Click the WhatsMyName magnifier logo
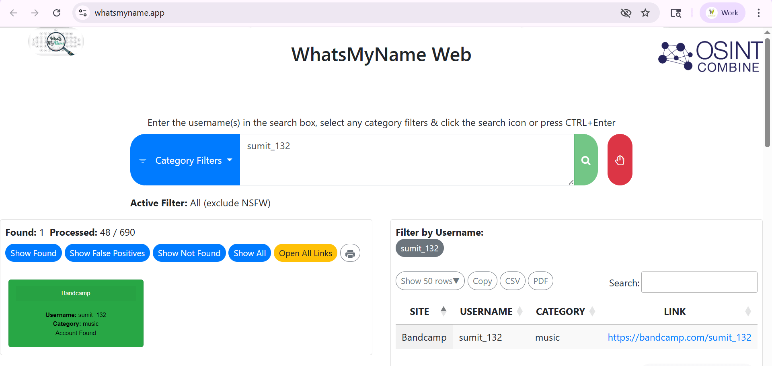The image size is (772, 366). tap(56, 42)
